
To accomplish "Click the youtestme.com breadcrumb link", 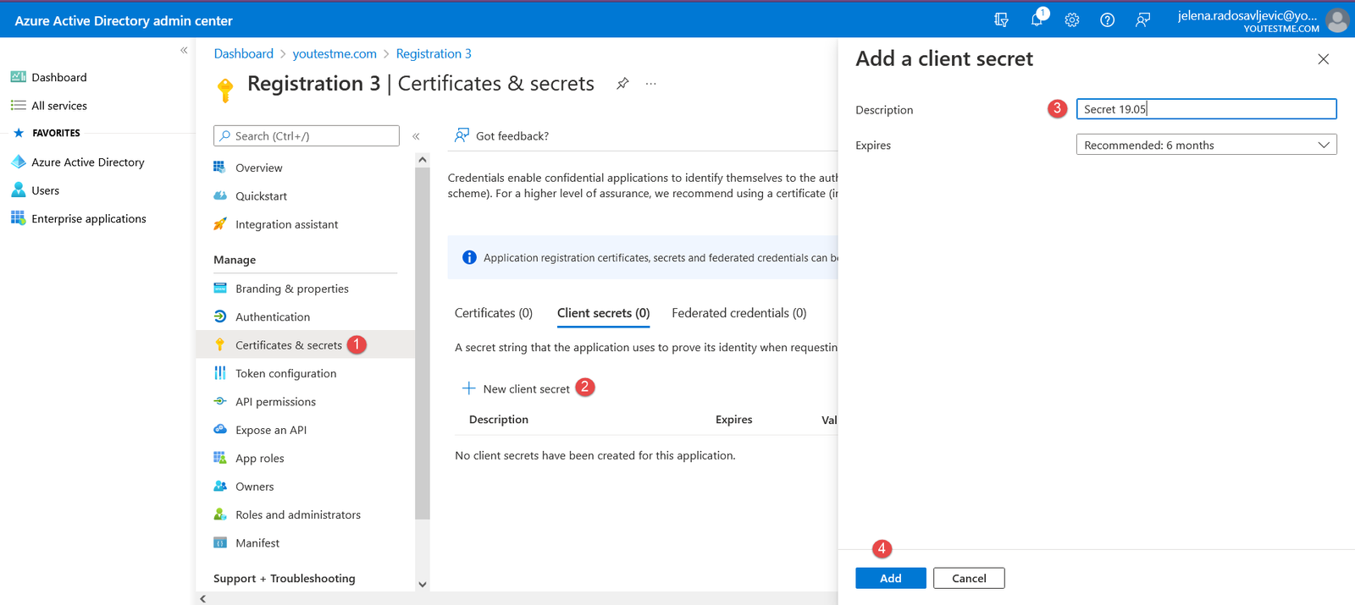I will (x=335, y=54).
